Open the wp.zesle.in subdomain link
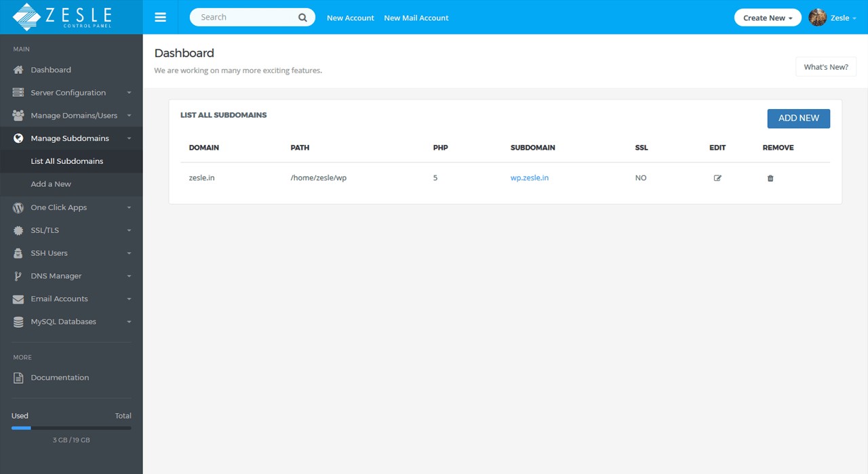 click(x=529, y=177)
